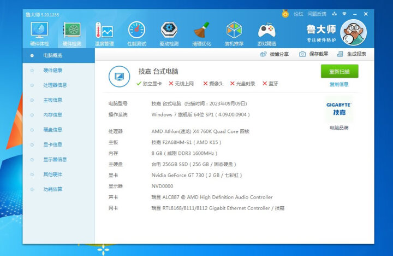Click the 保存截屏 camera icon
Viewport: 393px width, 256px height.
click(x=302, y=54)
